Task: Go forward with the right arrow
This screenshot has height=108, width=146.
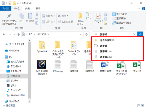Action: click(x=10, y=34)
